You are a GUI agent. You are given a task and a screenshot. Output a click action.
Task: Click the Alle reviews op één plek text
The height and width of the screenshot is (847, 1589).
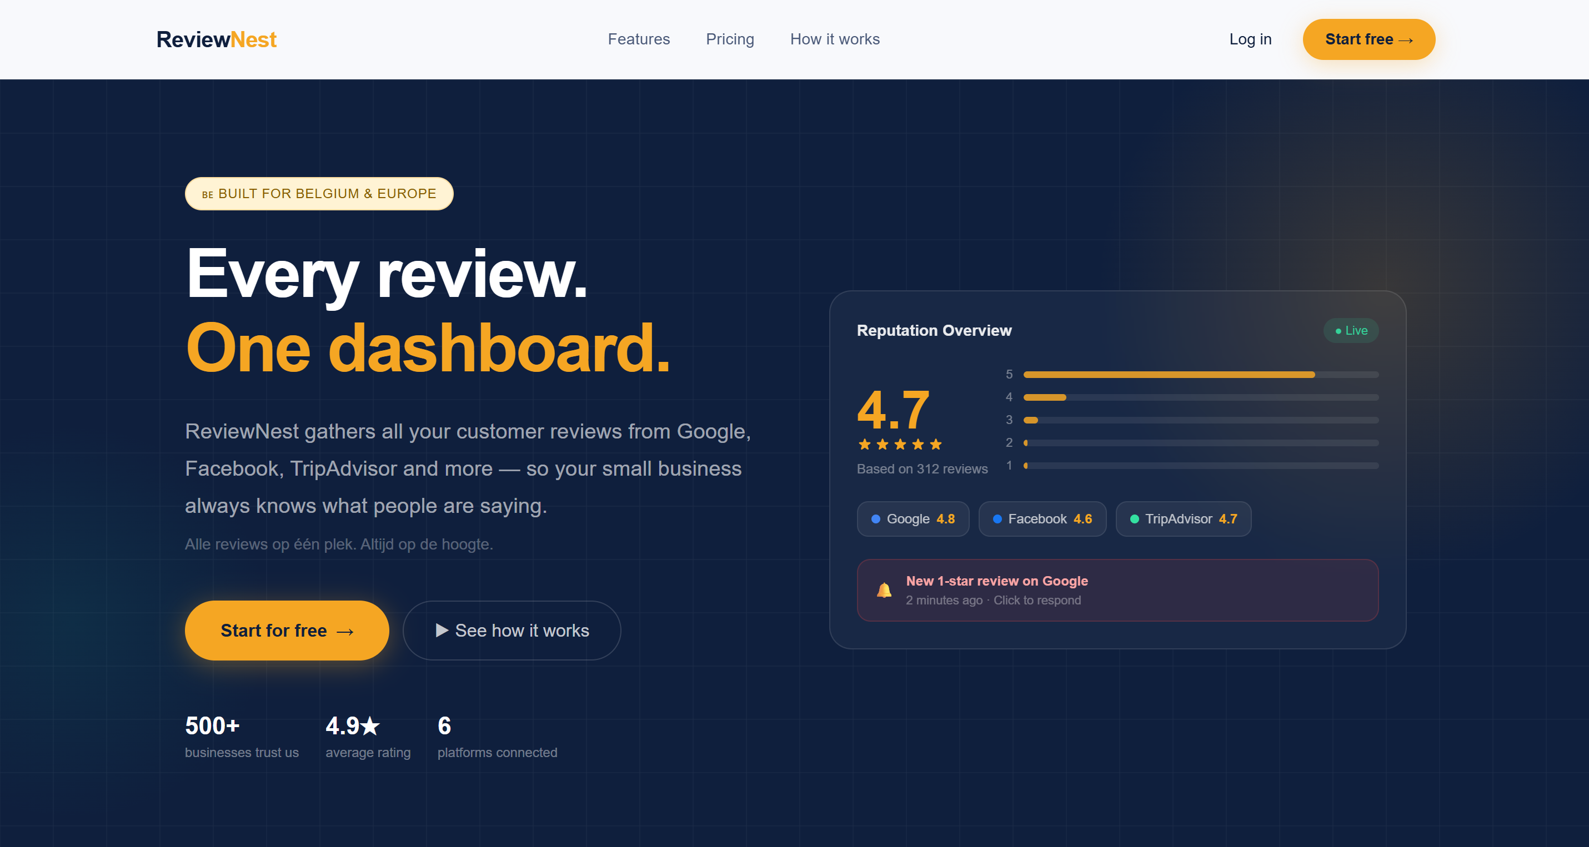tap(339, 544)
